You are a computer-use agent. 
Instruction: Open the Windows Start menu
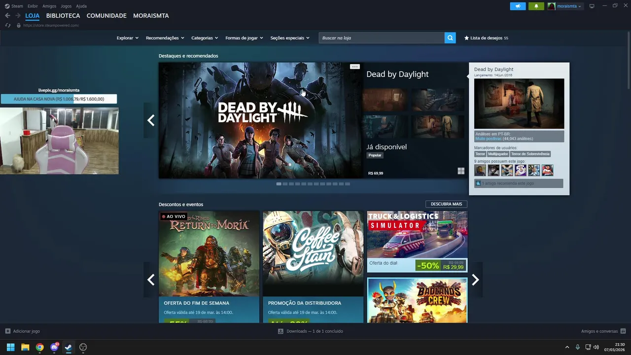[10, 347]
